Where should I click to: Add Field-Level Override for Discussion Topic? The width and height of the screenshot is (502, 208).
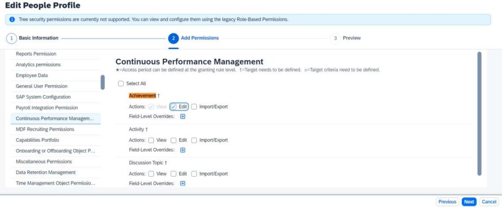pyautogui.click(x=182, y=184)
